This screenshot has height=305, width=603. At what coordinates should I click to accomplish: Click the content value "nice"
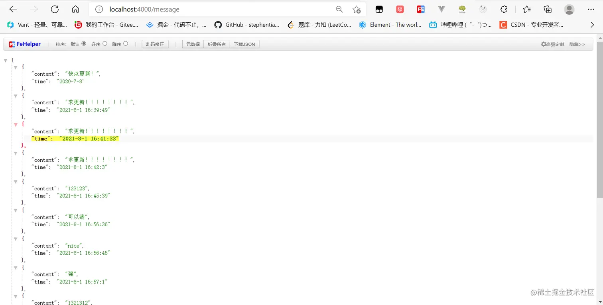point(73,246)
